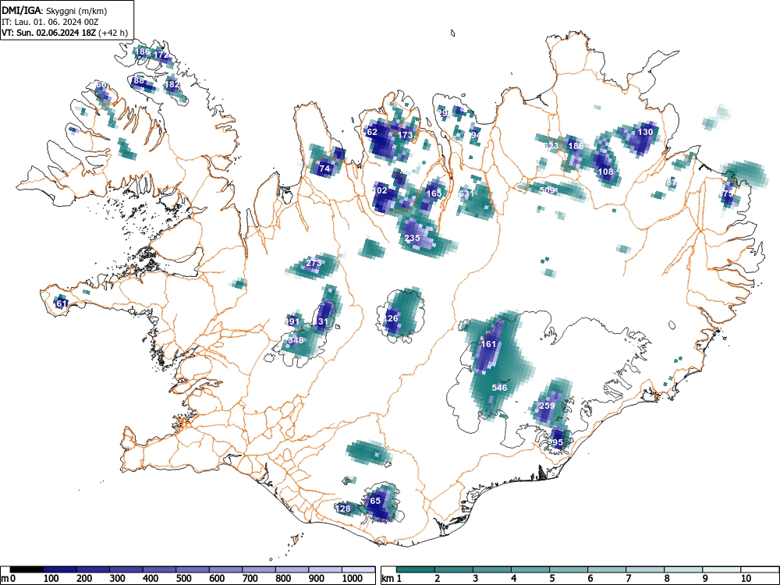Click the title 'DMI/IGA: Skyggni (m/km)'
Screen dimensions: 780x585
pos(55,11)
